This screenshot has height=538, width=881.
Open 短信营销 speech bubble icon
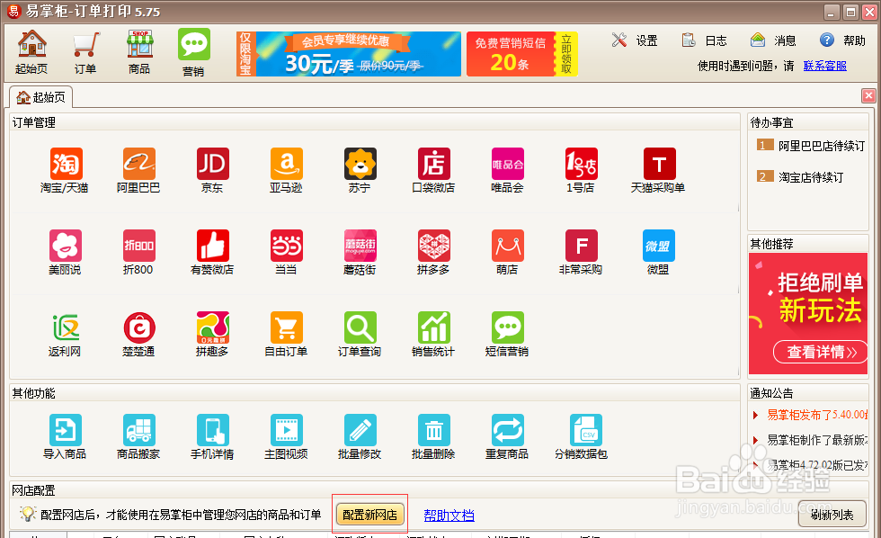507,327
